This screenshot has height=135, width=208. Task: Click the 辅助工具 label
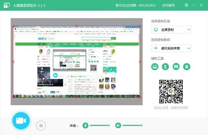point(157,58)
